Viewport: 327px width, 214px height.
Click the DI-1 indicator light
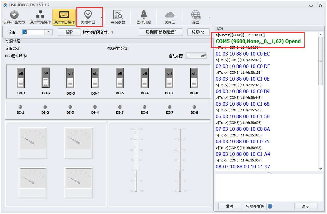click(x=20, y=107)
